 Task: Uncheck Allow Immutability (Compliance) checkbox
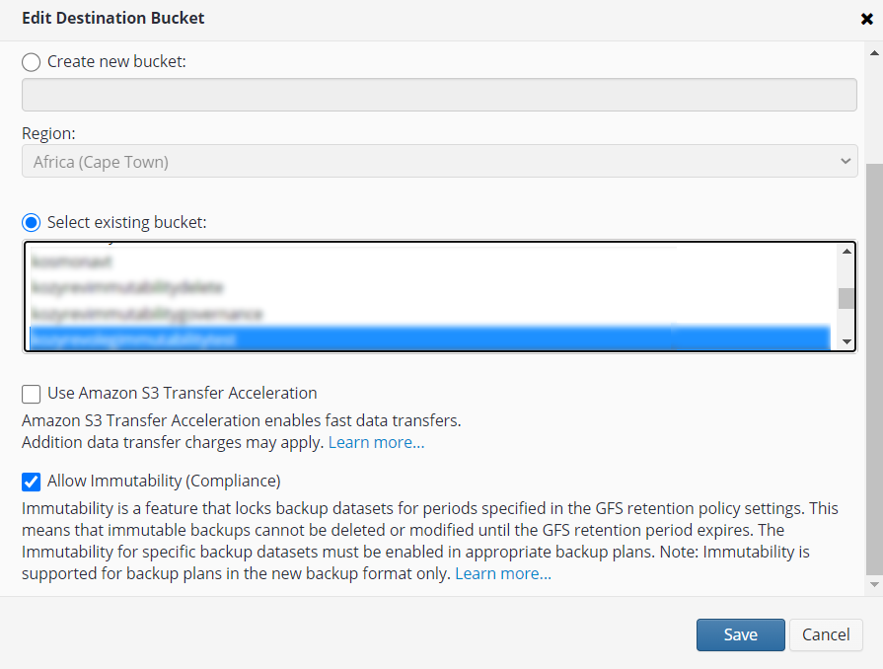pos(32,482)
